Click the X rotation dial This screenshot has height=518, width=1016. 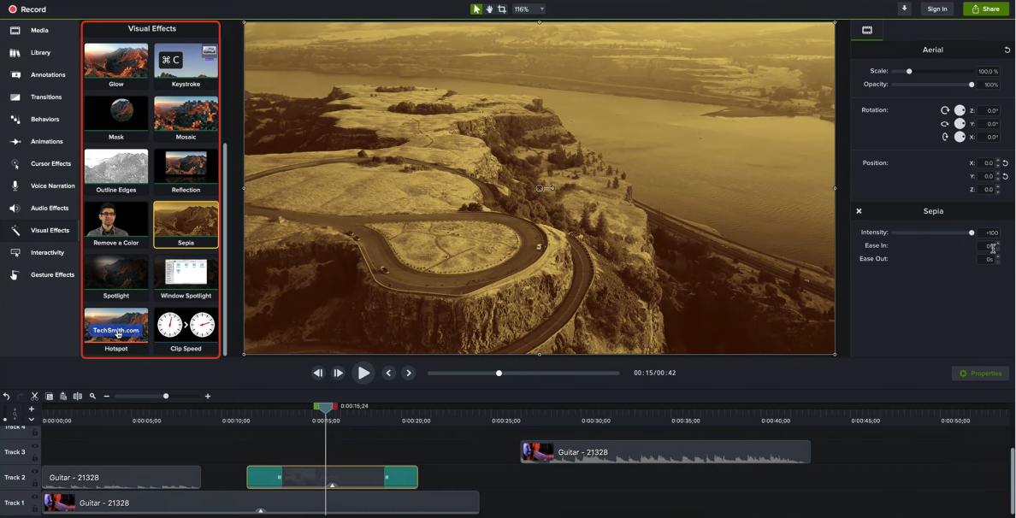pyautogui.click(x=960, y=137)
